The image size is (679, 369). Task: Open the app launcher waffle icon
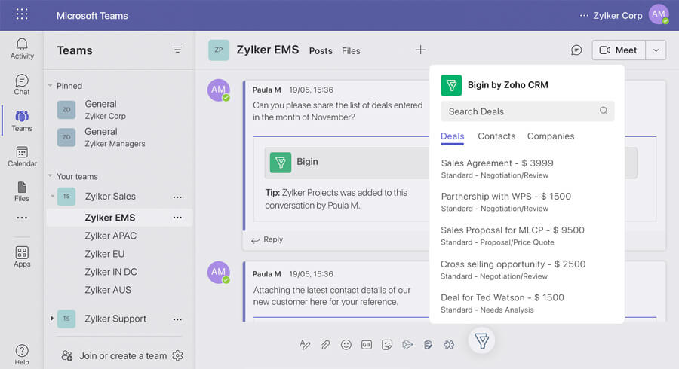(22, 14)
